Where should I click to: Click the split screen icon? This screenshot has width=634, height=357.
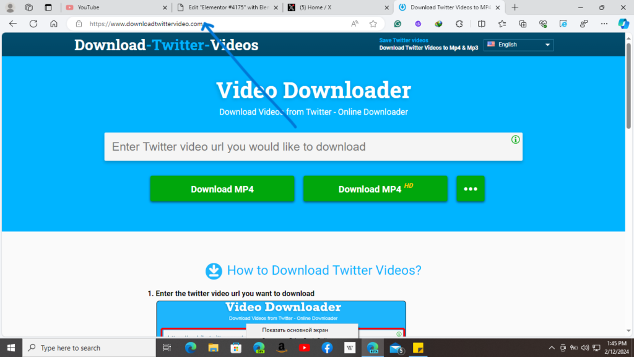click(481, 24)
